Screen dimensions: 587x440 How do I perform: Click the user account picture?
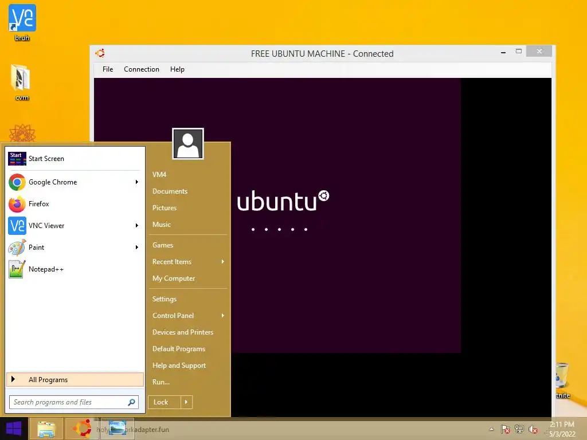click(188, 144)
